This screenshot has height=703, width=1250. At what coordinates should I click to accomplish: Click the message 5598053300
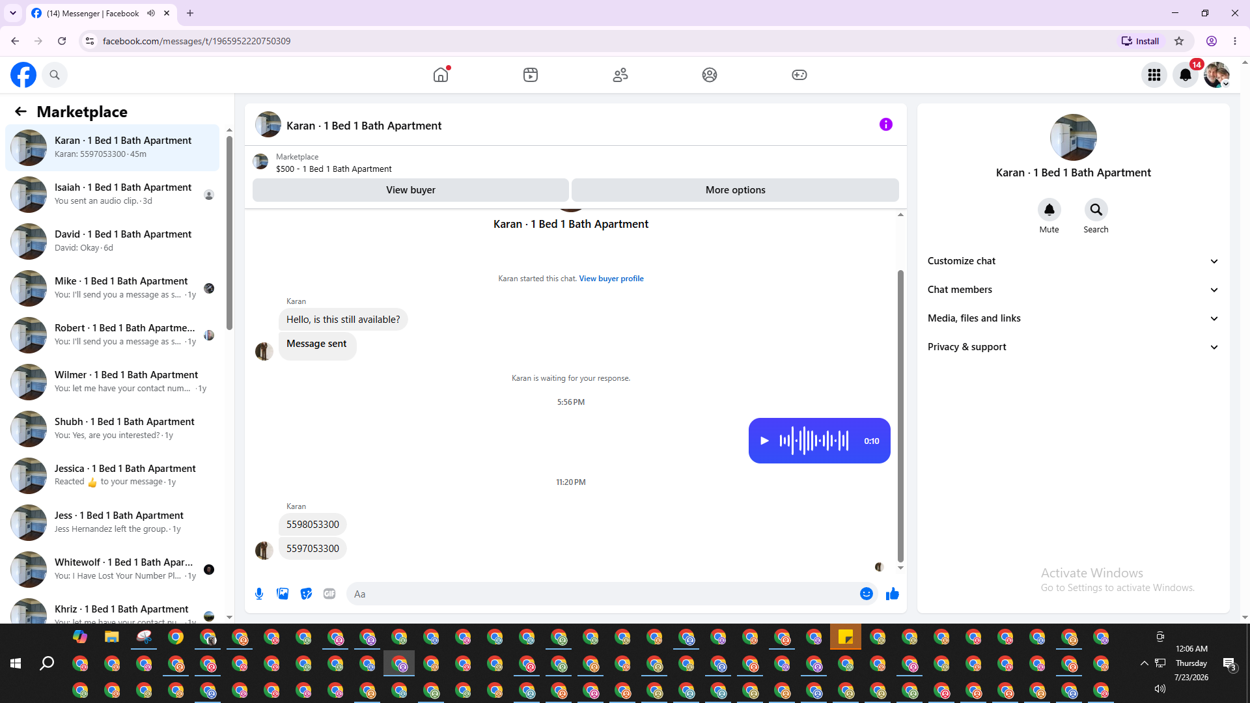pos(312,525)
